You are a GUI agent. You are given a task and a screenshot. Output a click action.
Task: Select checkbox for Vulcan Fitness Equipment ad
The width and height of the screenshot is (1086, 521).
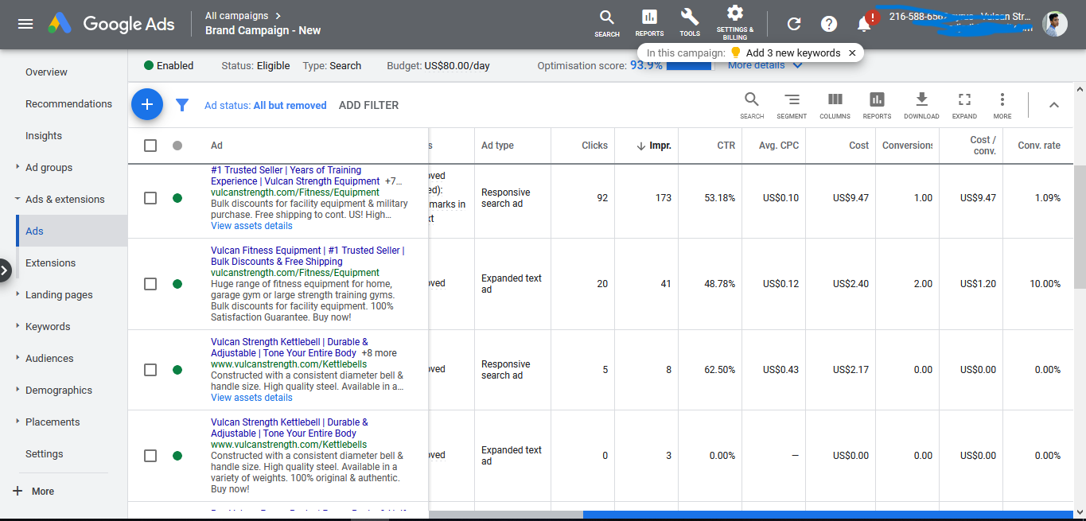pos(150,284)
